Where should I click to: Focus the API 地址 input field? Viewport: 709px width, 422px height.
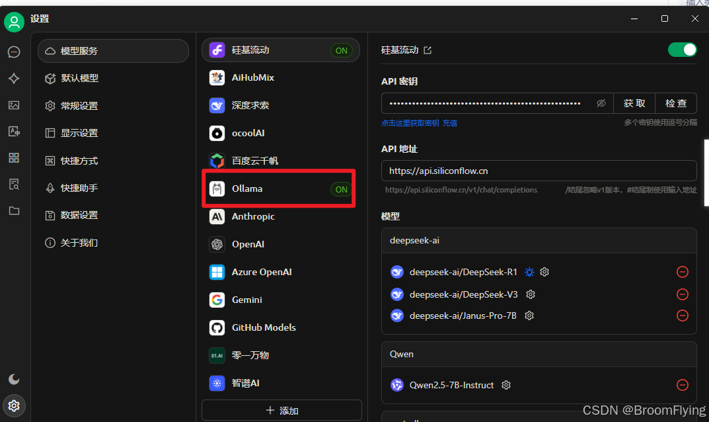point(539,171)
